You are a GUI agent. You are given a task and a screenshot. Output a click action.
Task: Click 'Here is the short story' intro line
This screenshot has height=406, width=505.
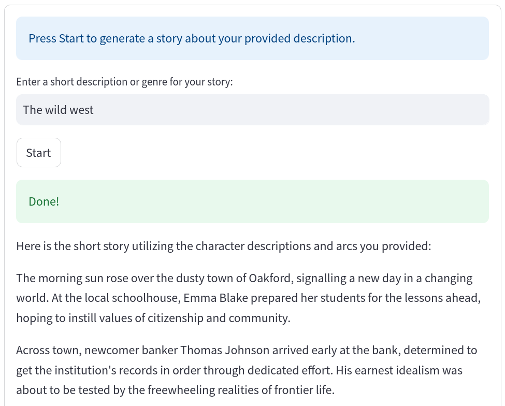224,247
